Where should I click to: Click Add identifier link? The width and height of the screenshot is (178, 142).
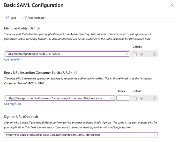click(x=12, y=60)
